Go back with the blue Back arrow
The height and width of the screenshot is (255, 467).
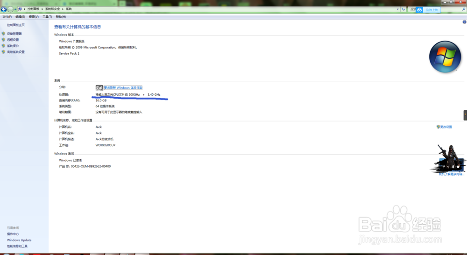point(4,9)
